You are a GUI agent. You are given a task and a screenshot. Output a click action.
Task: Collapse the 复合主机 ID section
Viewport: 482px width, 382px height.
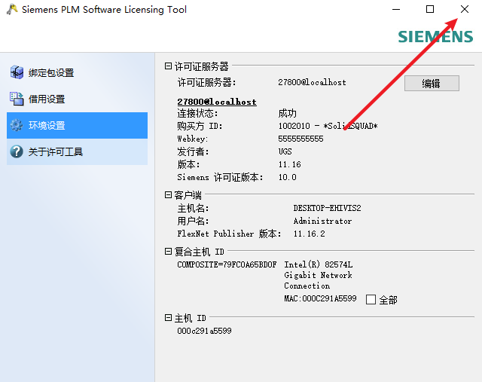click(x=168, y=252)
